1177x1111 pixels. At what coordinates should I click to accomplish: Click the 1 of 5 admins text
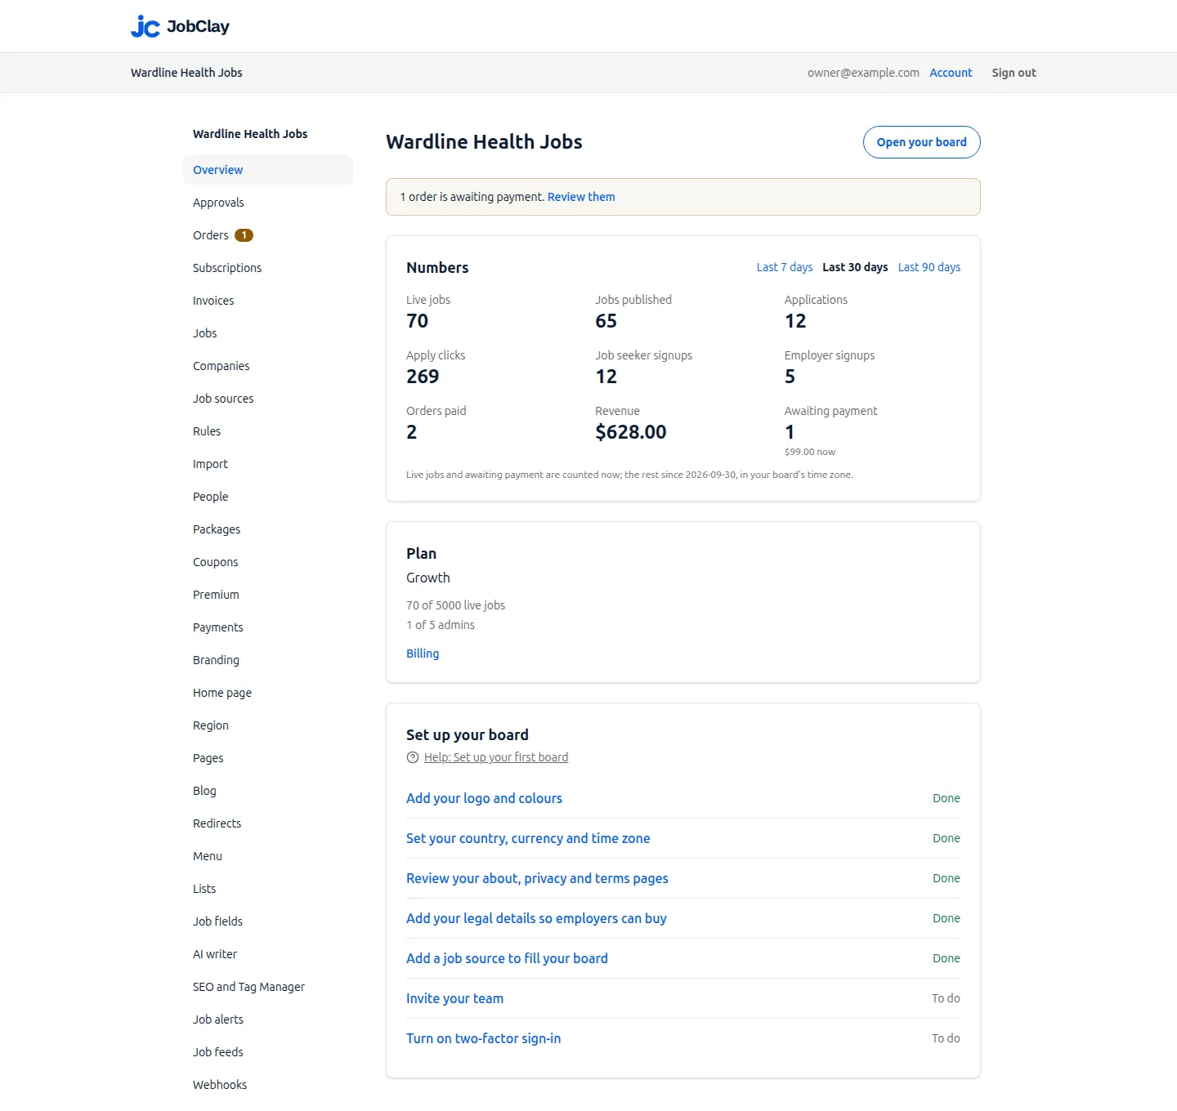click(x=441, y=625)
